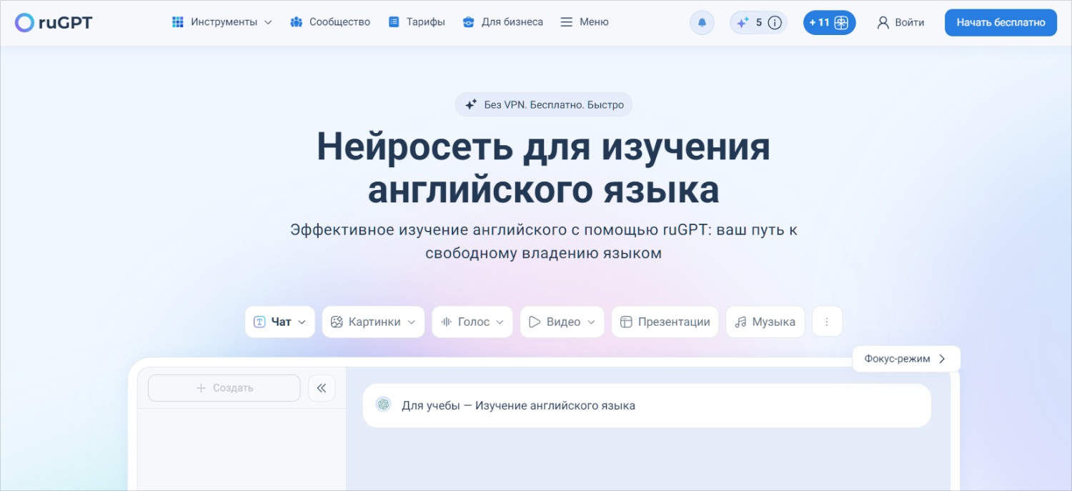Click the +11 gift bonus button
Viewport: 1072px width, 491px height.
829,23
